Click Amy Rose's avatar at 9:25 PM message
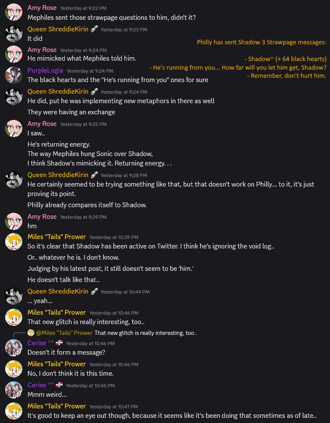This screenshot has width=330, height=423. (14, 129)
